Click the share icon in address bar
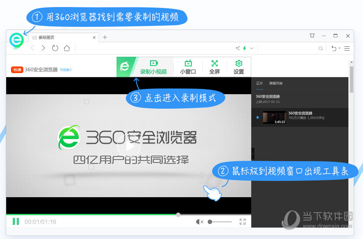 click(x=238, y=48)
